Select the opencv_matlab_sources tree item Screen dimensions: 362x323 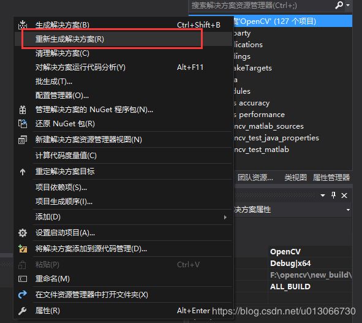click(x=268, y=126)
